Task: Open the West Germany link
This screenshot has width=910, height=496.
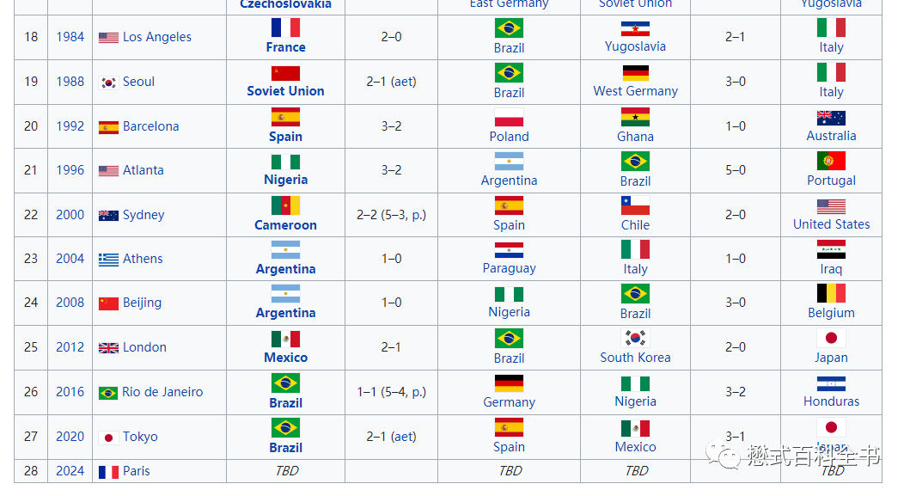Action: pos(635,91)
